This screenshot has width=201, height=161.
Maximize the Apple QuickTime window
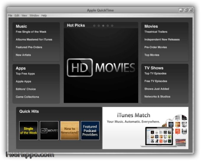186,10
